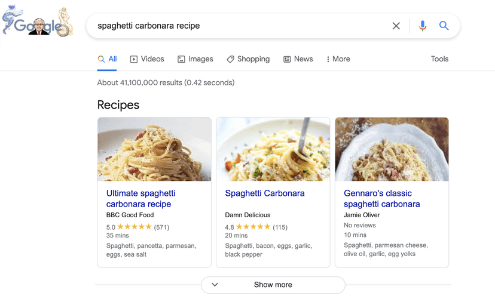Open the Videos search tab

(147, 59)
